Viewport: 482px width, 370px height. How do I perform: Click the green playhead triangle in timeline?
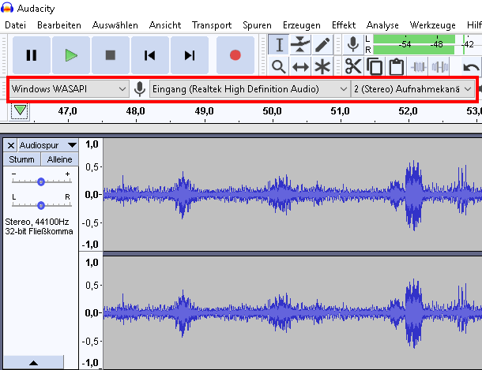pyautogui.click(x=20, y=110)
